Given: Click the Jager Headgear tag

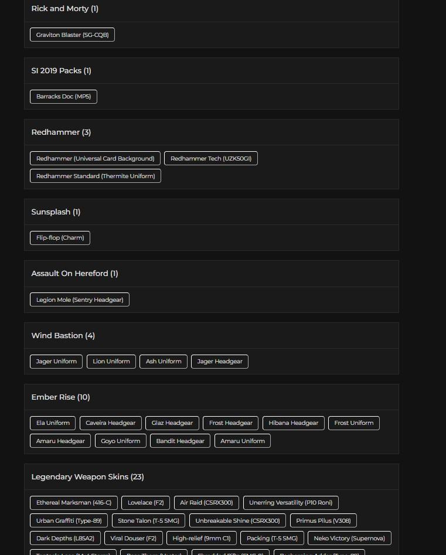Looking at the screenshot, I should [220, 362].
